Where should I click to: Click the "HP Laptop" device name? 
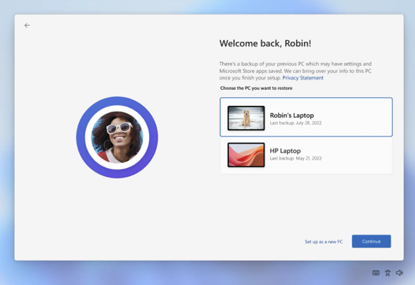click(x=285, y=151)
